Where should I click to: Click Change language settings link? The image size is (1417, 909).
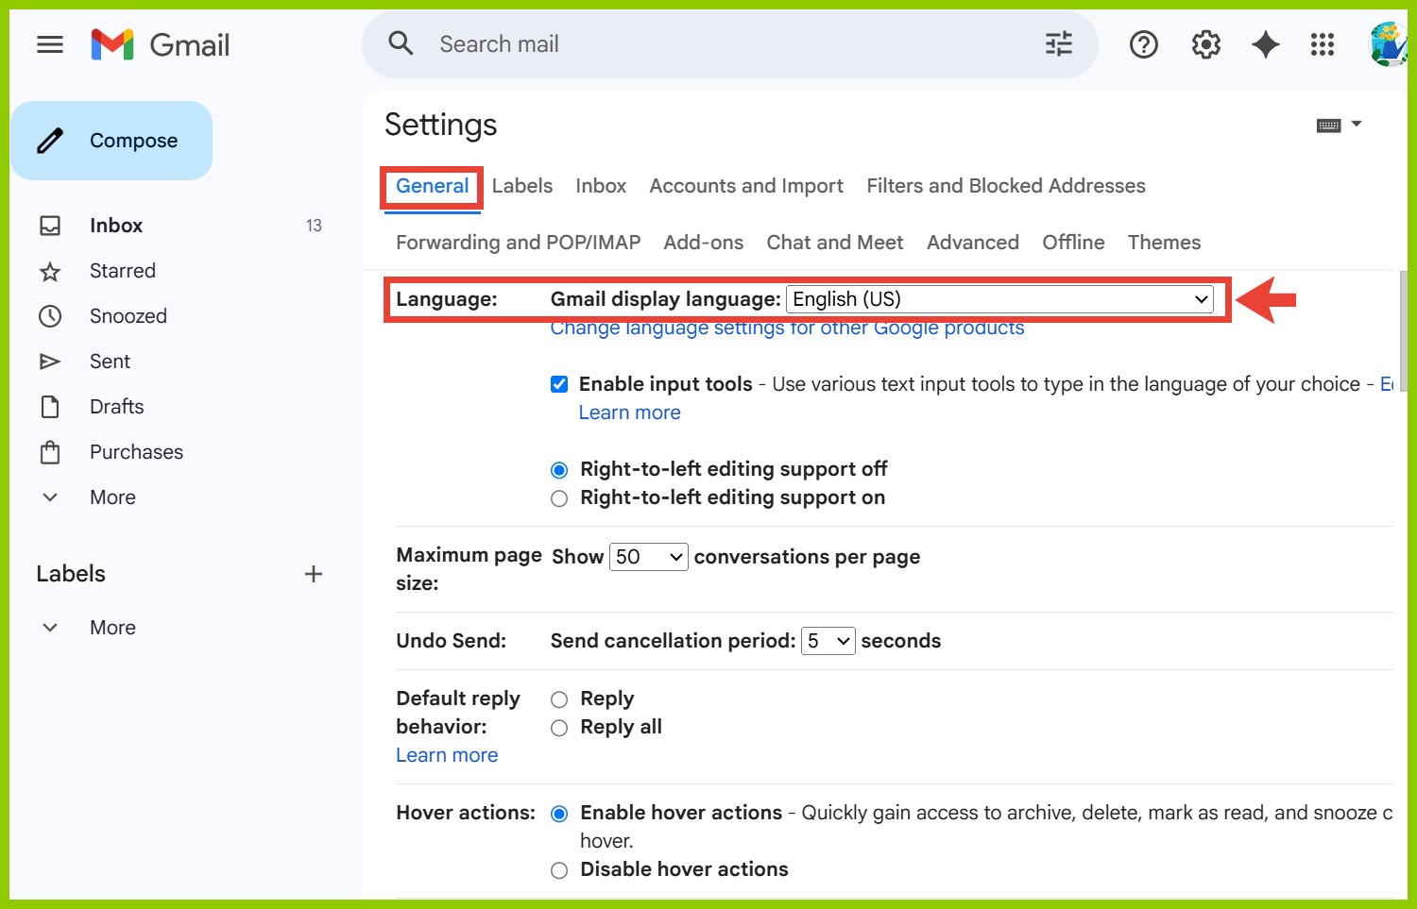click(787, 328)
